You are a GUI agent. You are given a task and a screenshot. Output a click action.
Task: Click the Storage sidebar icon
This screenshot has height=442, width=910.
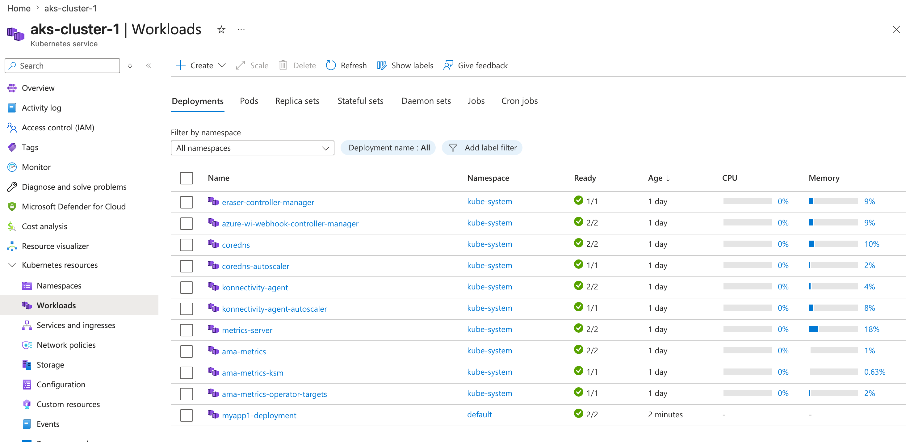click(27, 364)
